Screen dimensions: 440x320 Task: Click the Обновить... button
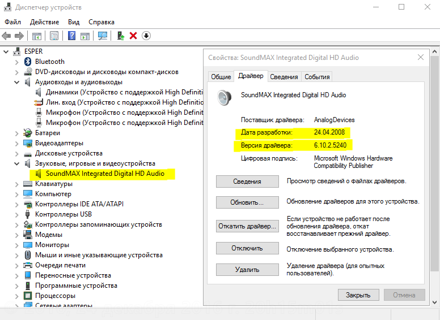[247, 202]
